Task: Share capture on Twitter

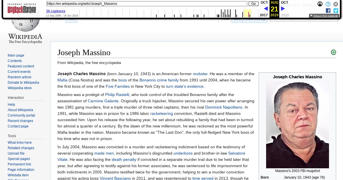Action: point(336,11)
